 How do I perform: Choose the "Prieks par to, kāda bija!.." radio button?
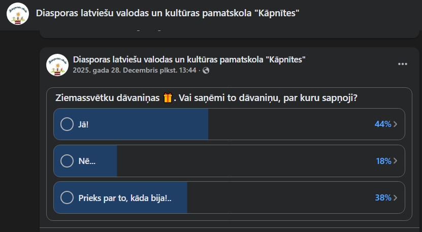pyautogui.click(x=67, y=197)
